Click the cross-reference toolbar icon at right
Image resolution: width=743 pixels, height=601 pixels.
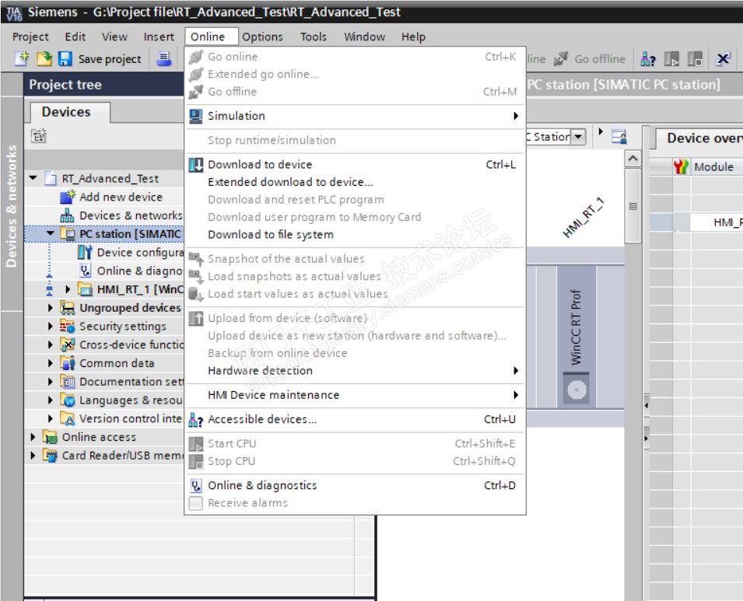724,59
